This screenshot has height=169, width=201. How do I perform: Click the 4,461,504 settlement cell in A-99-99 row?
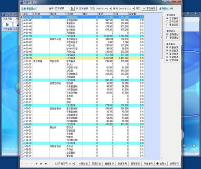105,58
